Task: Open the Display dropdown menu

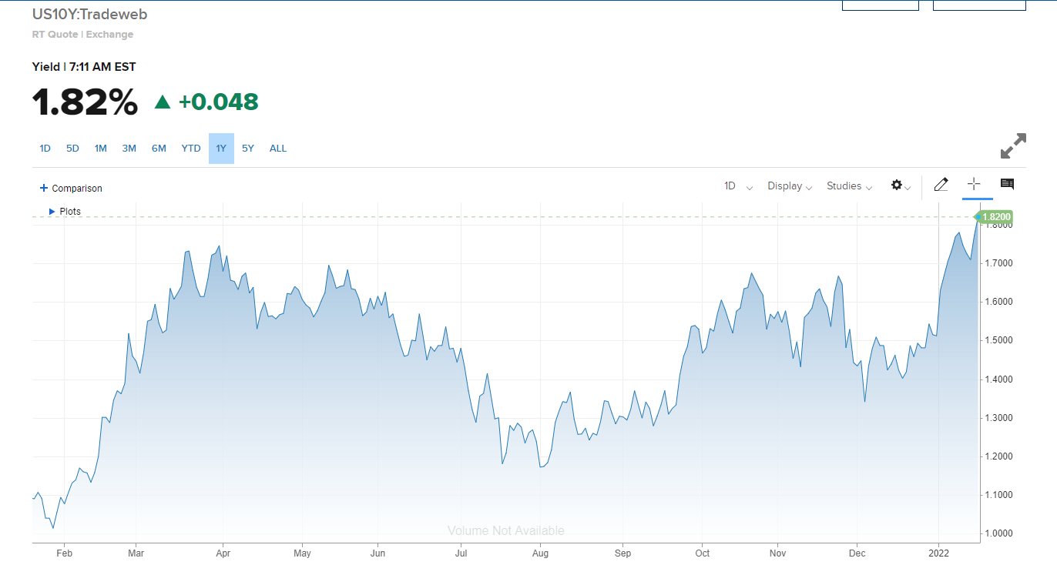Action: [x=790, y=186]
